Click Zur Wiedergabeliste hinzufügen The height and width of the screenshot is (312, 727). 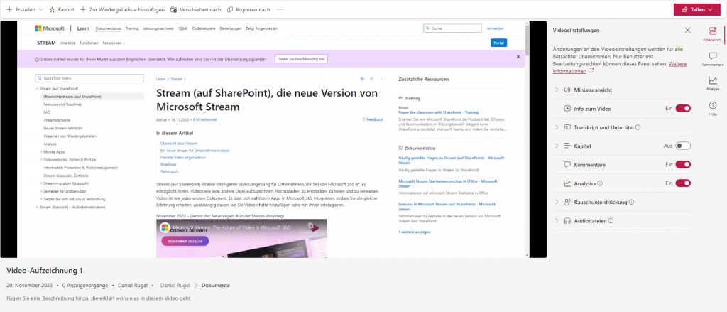click(122, 9)
